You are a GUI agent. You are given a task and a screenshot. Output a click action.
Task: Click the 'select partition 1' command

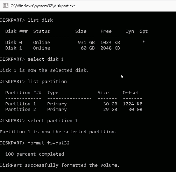[x=53, y=121]
